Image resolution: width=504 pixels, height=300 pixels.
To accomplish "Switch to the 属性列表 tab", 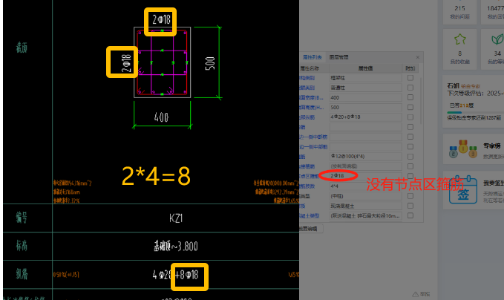I will 312,57.
